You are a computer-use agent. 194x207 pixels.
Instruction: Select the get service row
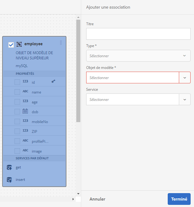(34, 167)
